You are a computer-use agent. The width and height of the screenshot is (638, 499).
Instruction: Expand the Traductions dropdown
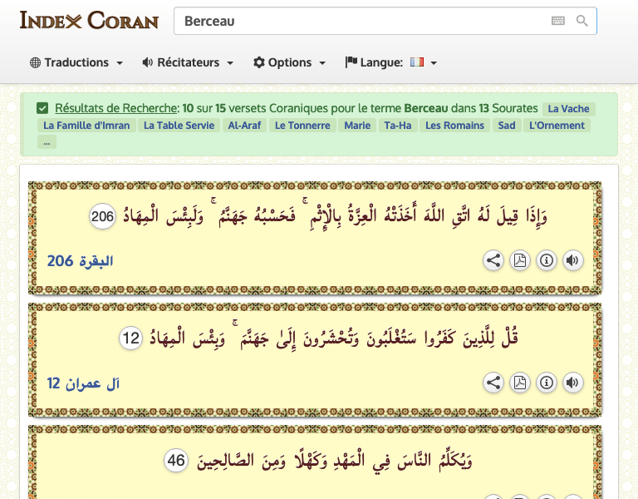pos(76,62)
